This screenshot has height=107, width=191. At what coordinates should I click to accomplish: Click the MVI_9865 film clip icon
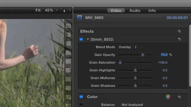(80, 18)
